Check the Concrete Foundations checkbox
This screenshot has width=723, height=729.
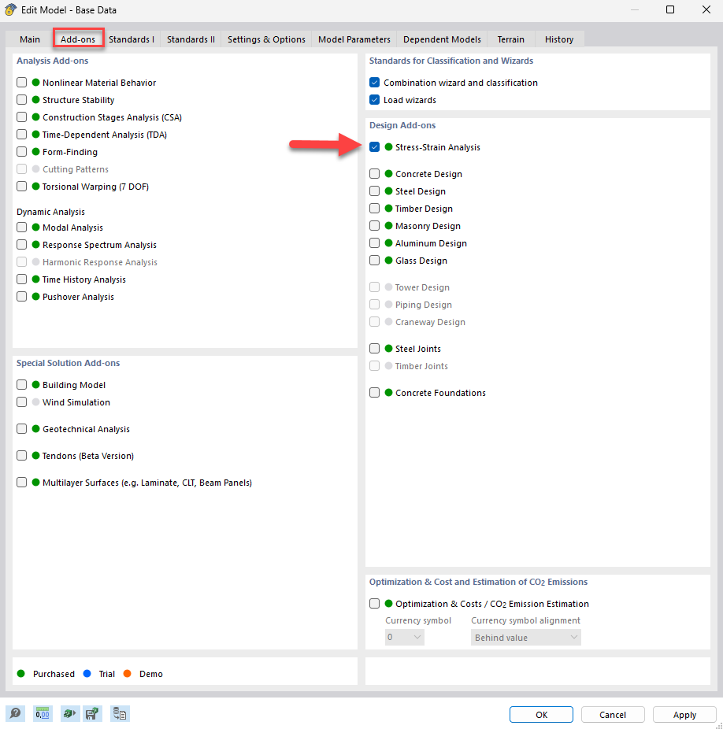(x=375, y=392)
